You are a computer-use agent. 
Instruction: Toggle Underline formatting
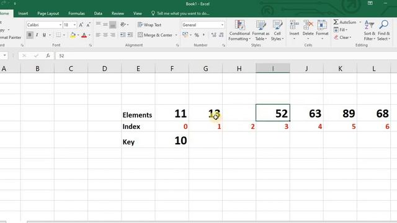[x=44, y=35]
